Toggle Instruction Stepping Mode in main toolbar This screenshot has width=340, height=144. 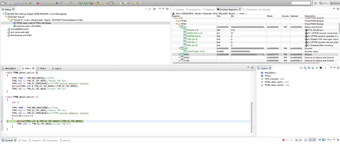58,3
